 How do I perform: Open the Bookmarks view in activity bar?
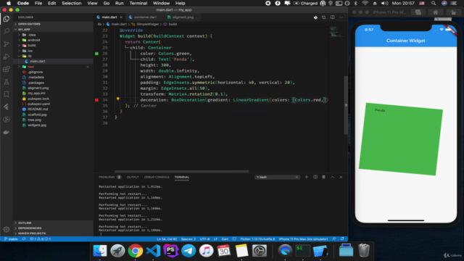(x=7, y=94)
